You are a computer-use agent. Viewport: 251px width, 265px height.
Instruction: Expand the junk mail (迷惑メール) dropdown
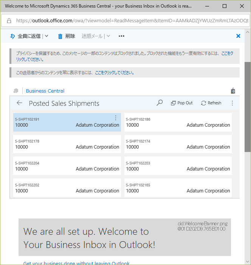pos(108,36)
